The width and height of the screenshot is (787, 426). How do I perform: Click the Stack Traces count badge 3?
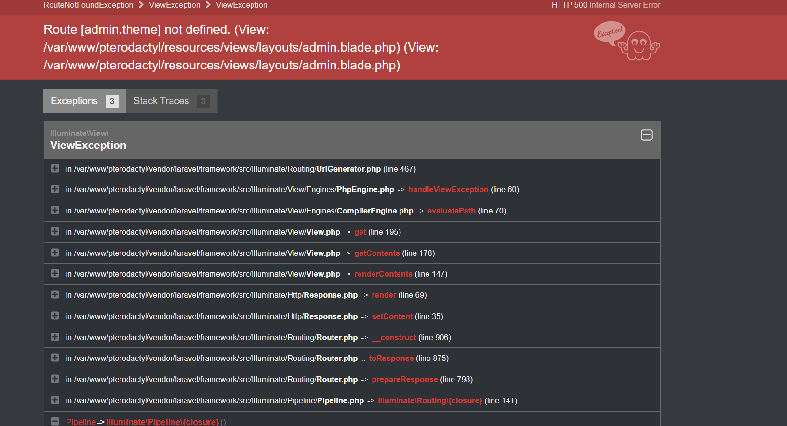click(x=203, y=101)
